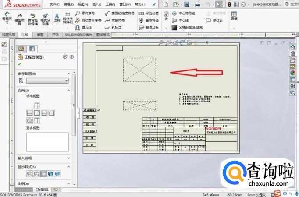
Task: Toggle the top standard view button
Action: [x=37, y=106]
